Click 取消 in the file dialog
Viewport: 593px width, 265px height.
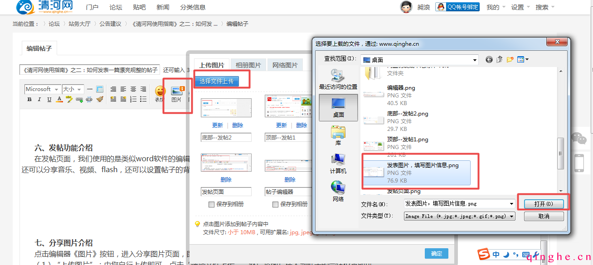coord(544,217)
